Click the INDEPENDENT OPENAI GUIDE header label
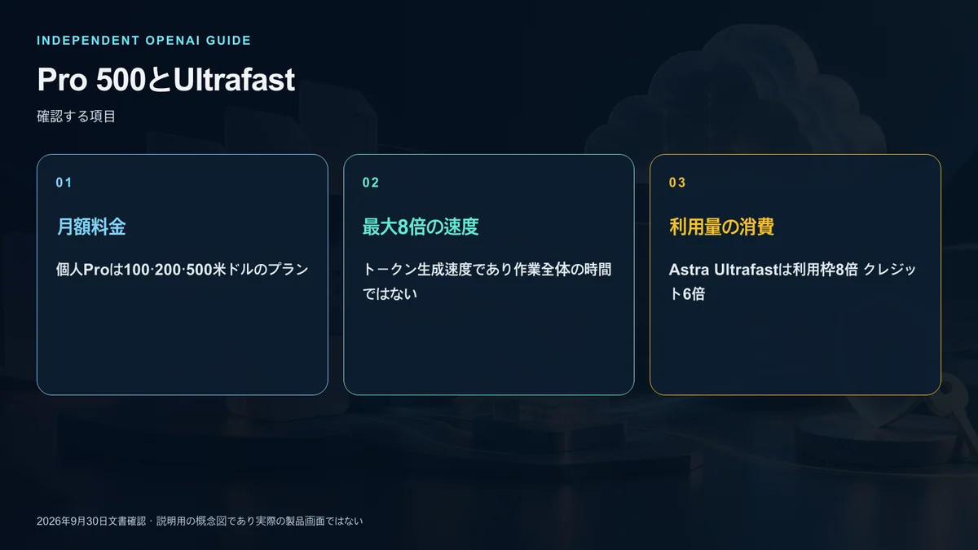Screen dimensions: 978x550 pos(144,41)
